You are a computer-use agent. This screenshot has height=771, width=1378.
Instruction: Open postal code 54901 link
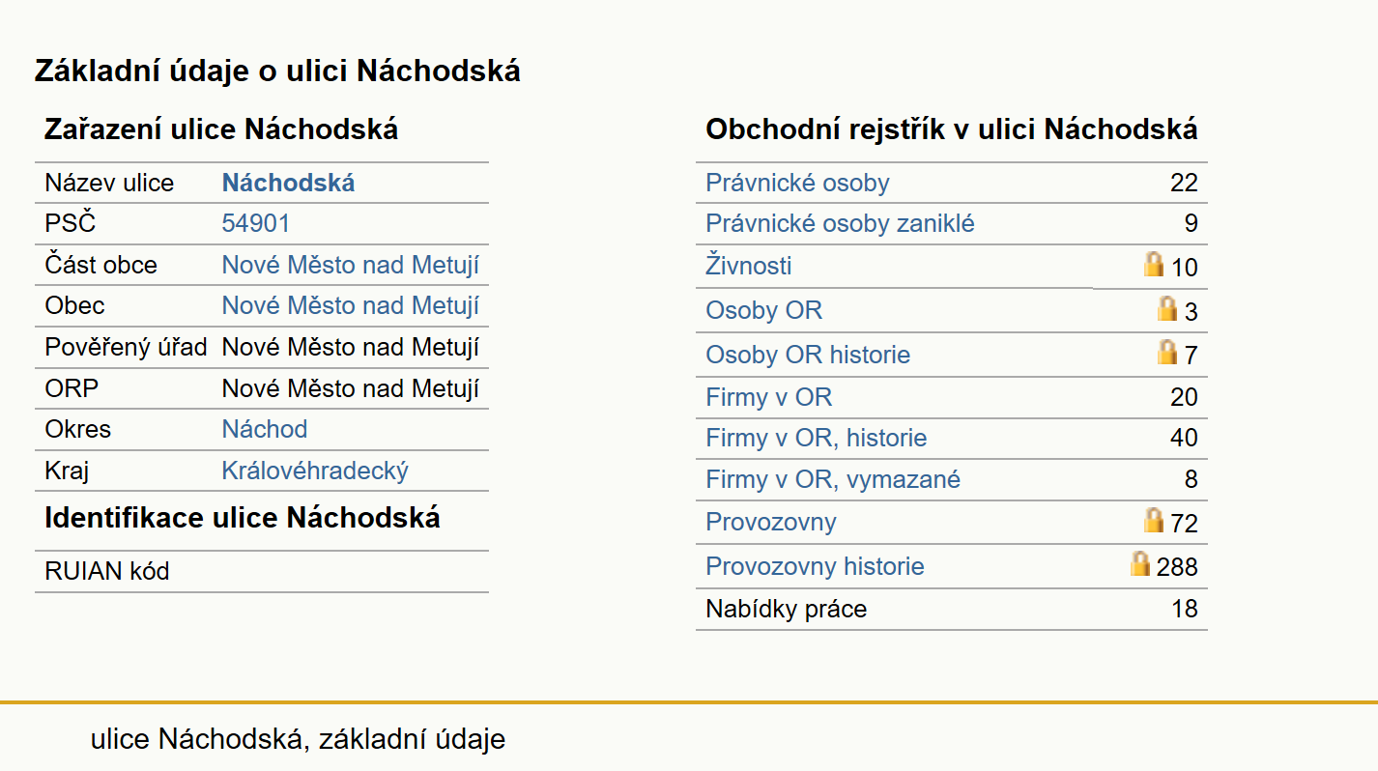(x=255, y=223)
